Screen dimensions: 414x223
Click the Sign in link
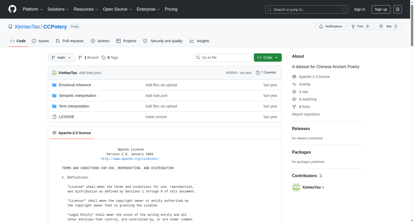(360, 9)
